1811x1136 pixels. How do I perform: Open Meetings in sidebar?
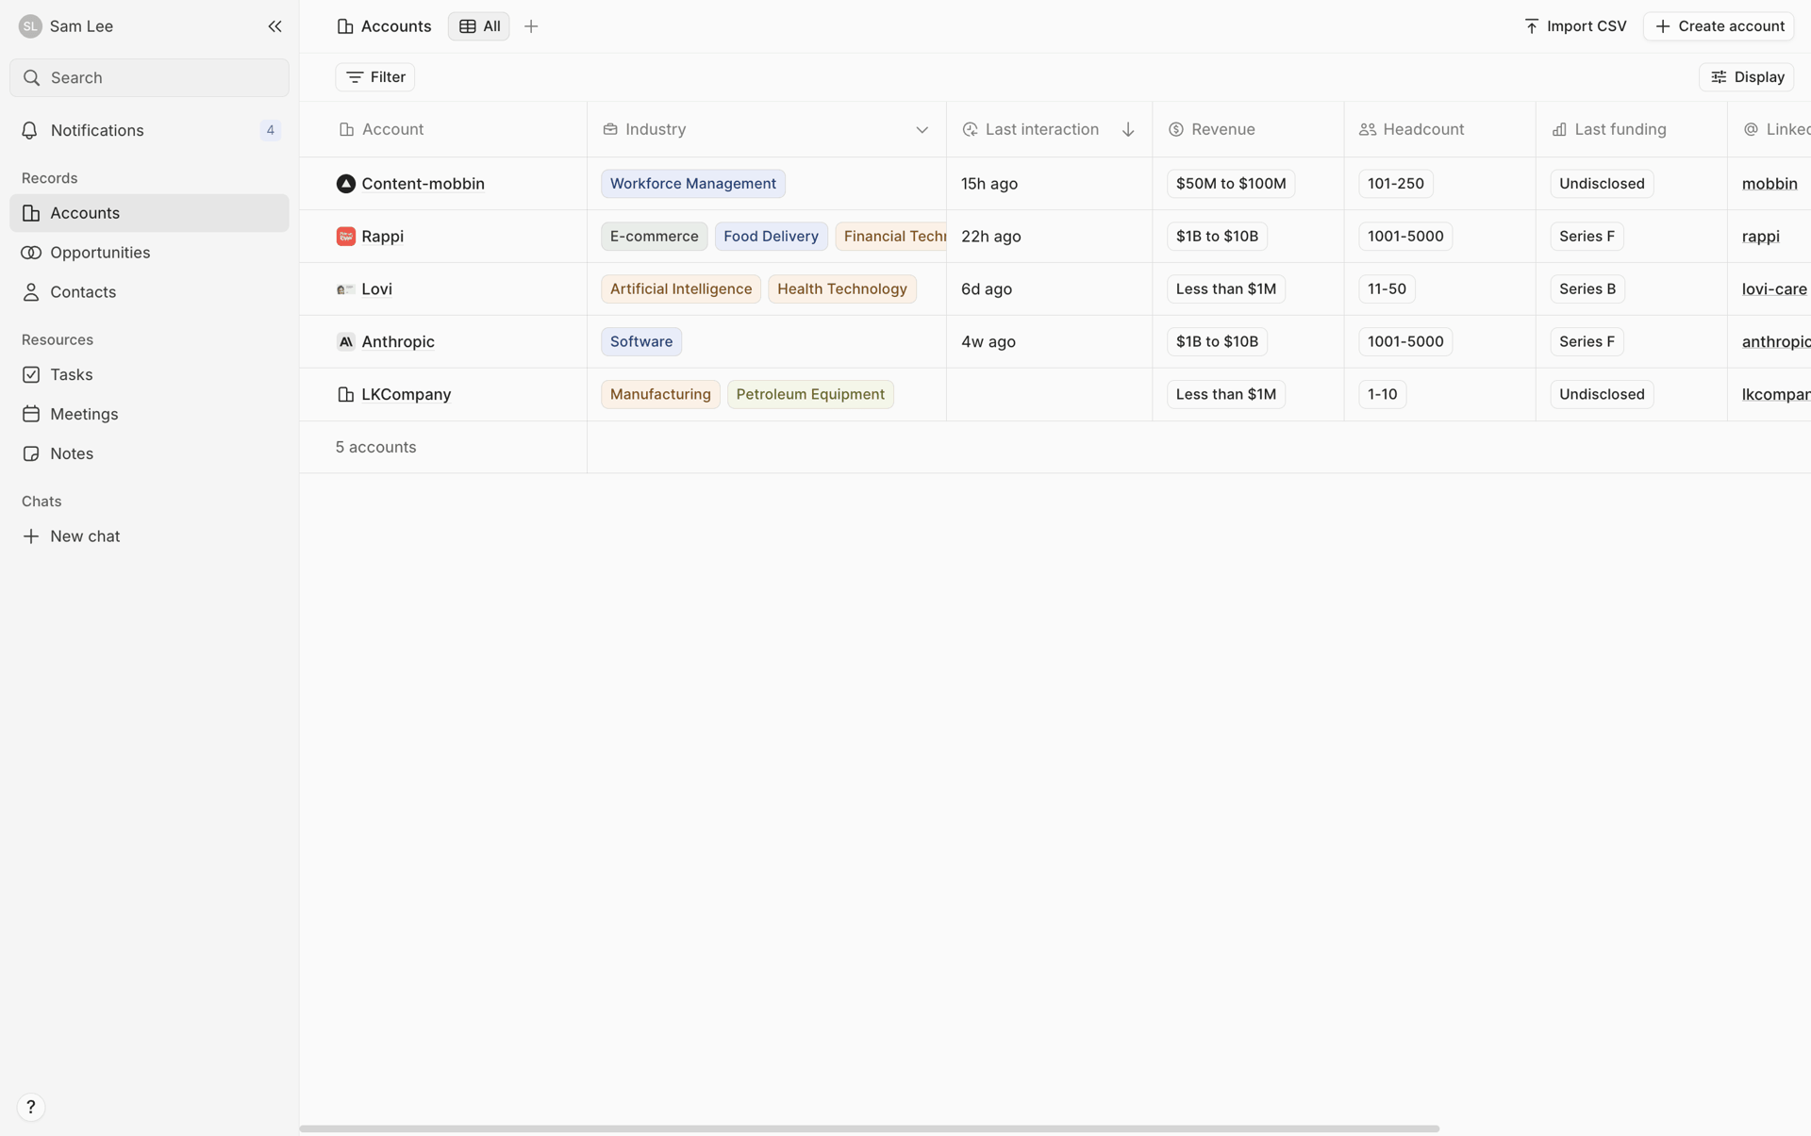[x=149, y=415]
